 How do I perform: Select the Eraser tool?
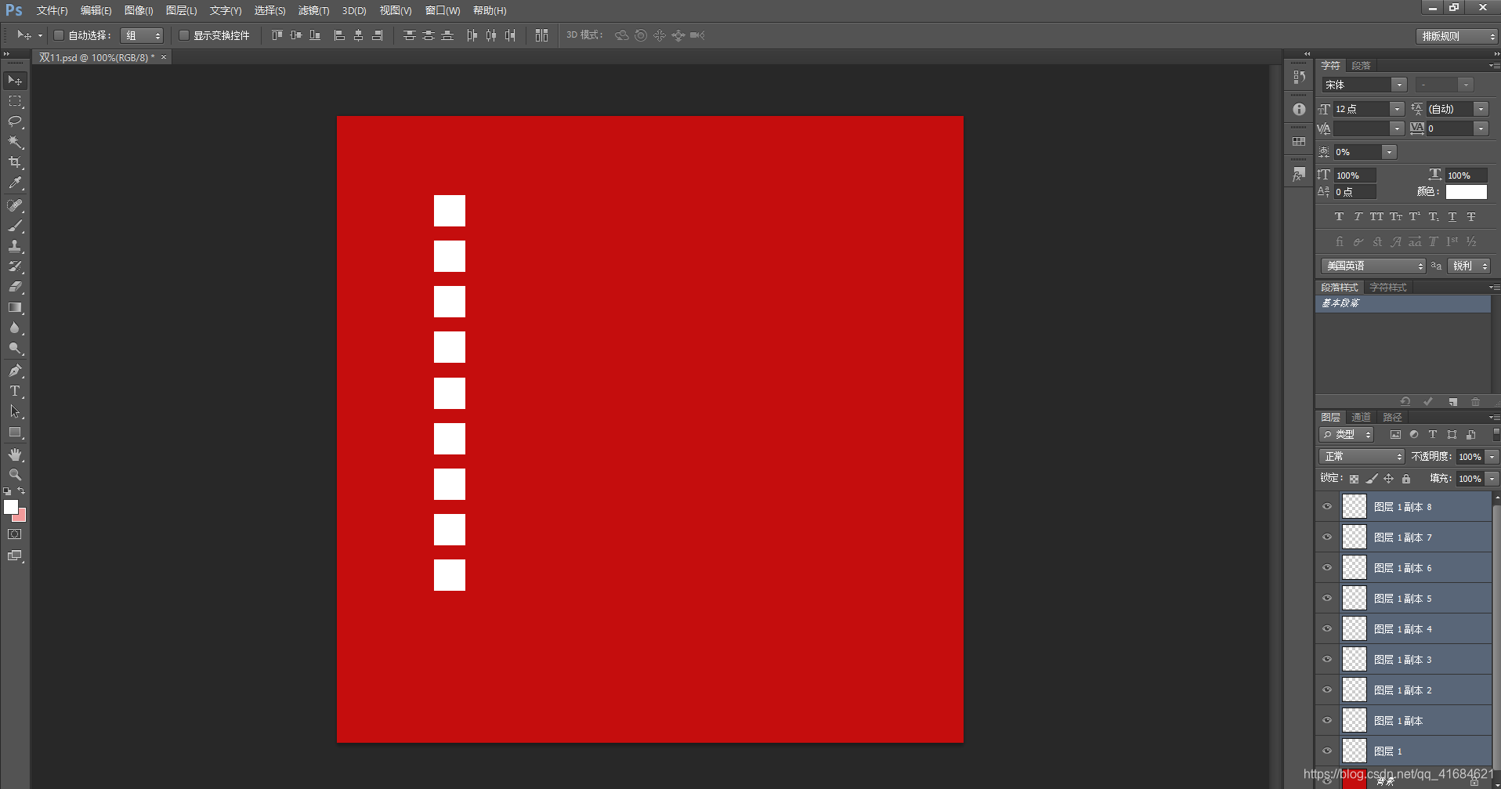pos(15,287)
